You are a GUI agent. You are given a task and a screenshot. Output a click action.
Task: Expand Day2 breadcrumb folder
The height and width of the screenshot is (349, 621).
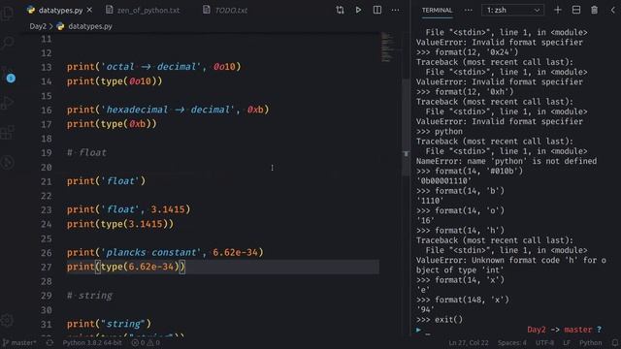click(38, 26)
